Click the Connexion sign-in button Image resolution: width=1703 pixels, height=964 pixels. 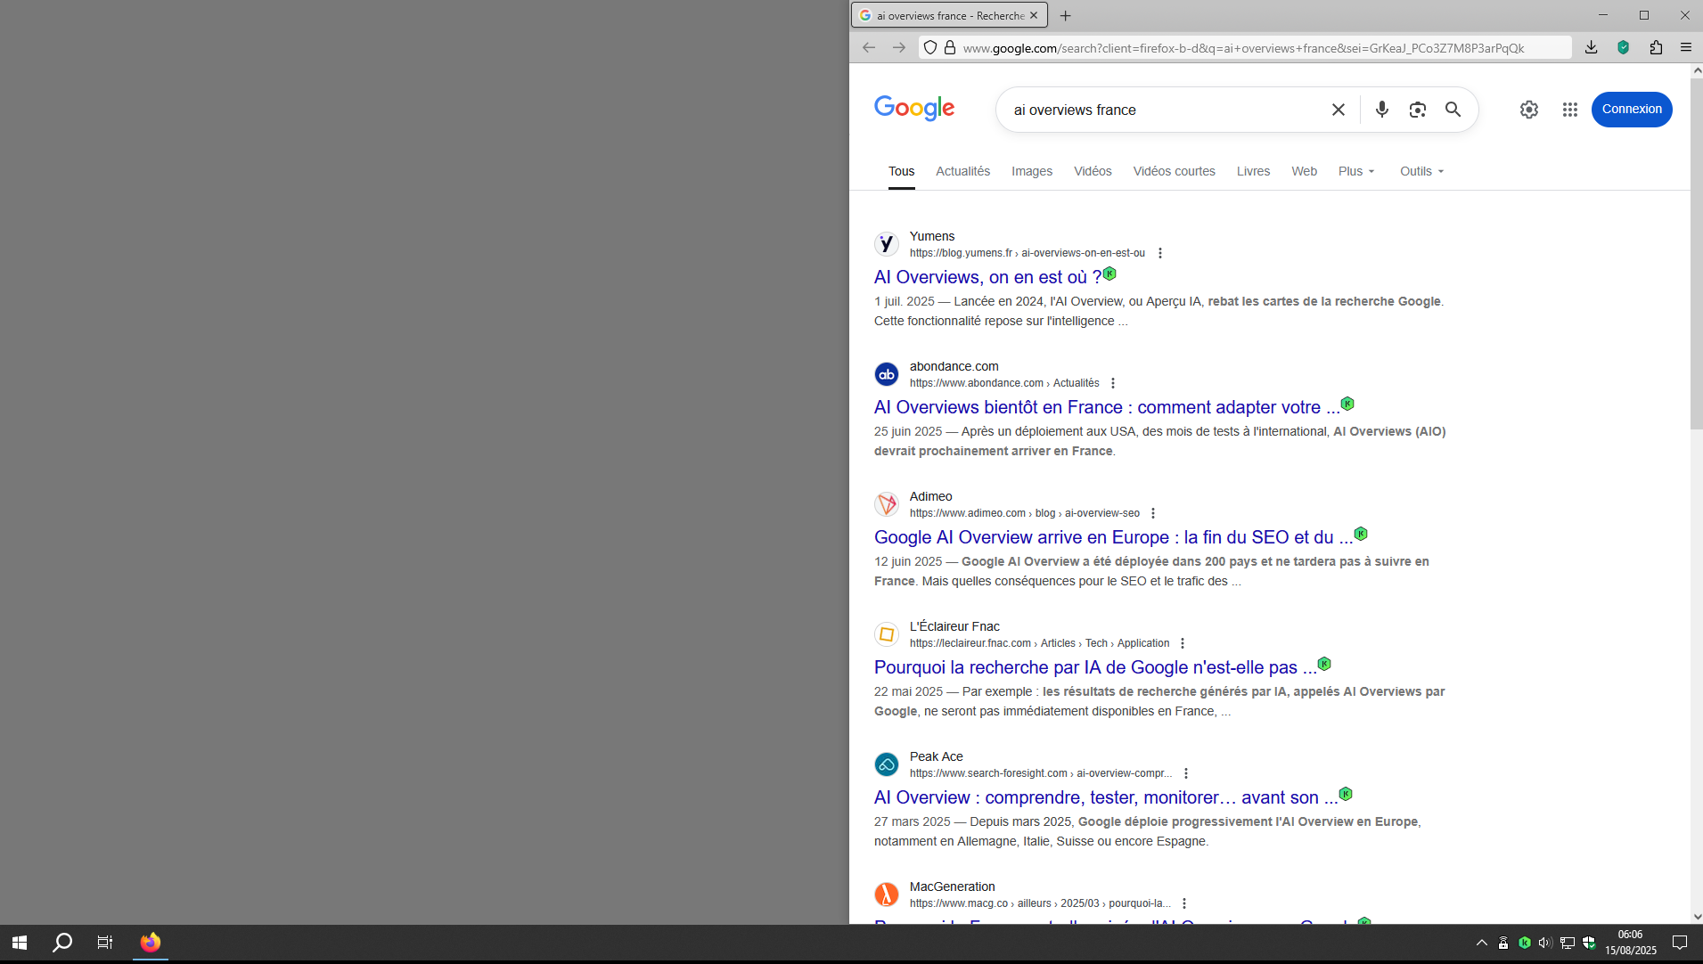click(x=1632, y=110)
